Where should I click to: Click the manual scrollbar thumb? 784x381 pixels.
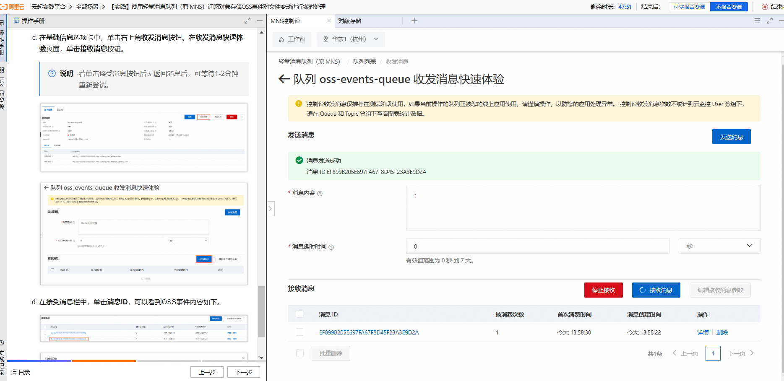(x=261, y=311)
